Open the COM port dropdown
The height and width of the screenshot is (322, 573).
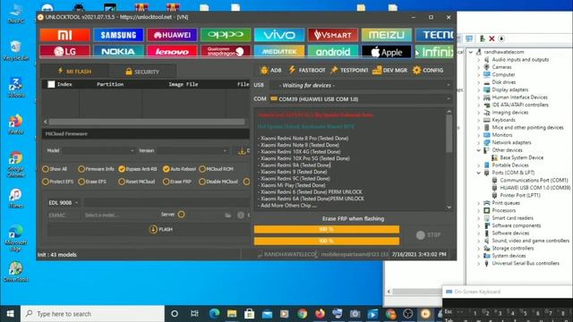361,99
